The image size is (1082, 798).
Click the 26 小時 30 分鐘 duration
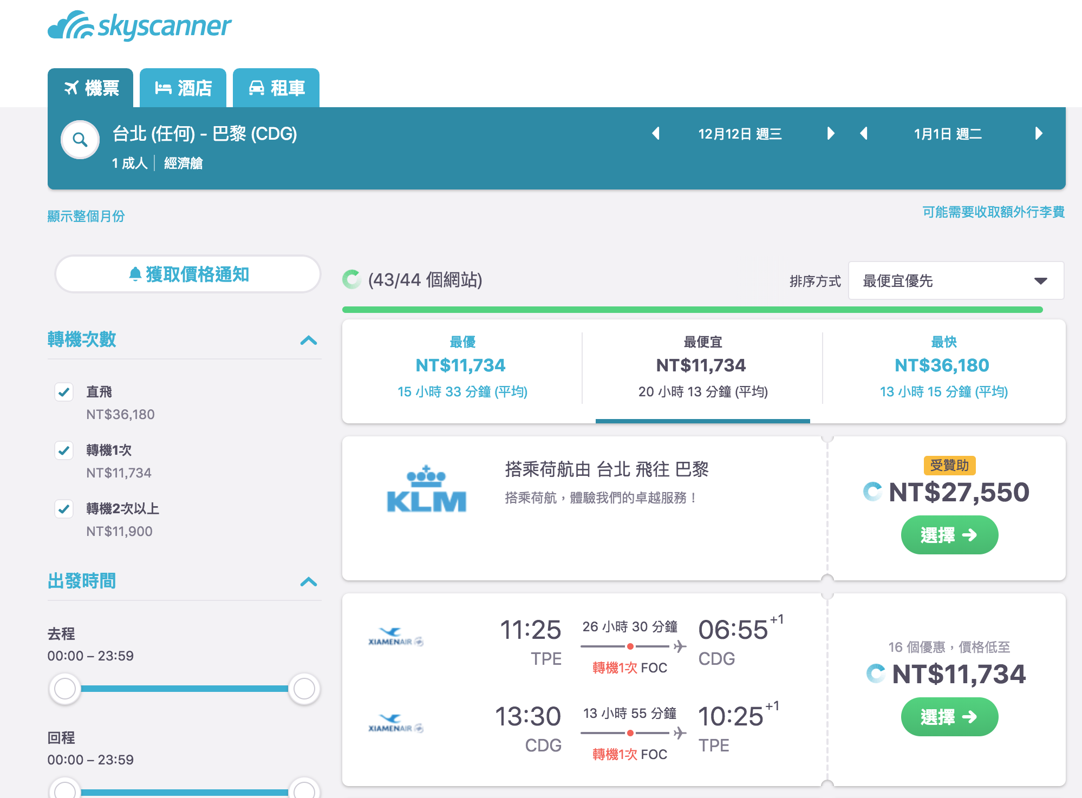(630, 626)
